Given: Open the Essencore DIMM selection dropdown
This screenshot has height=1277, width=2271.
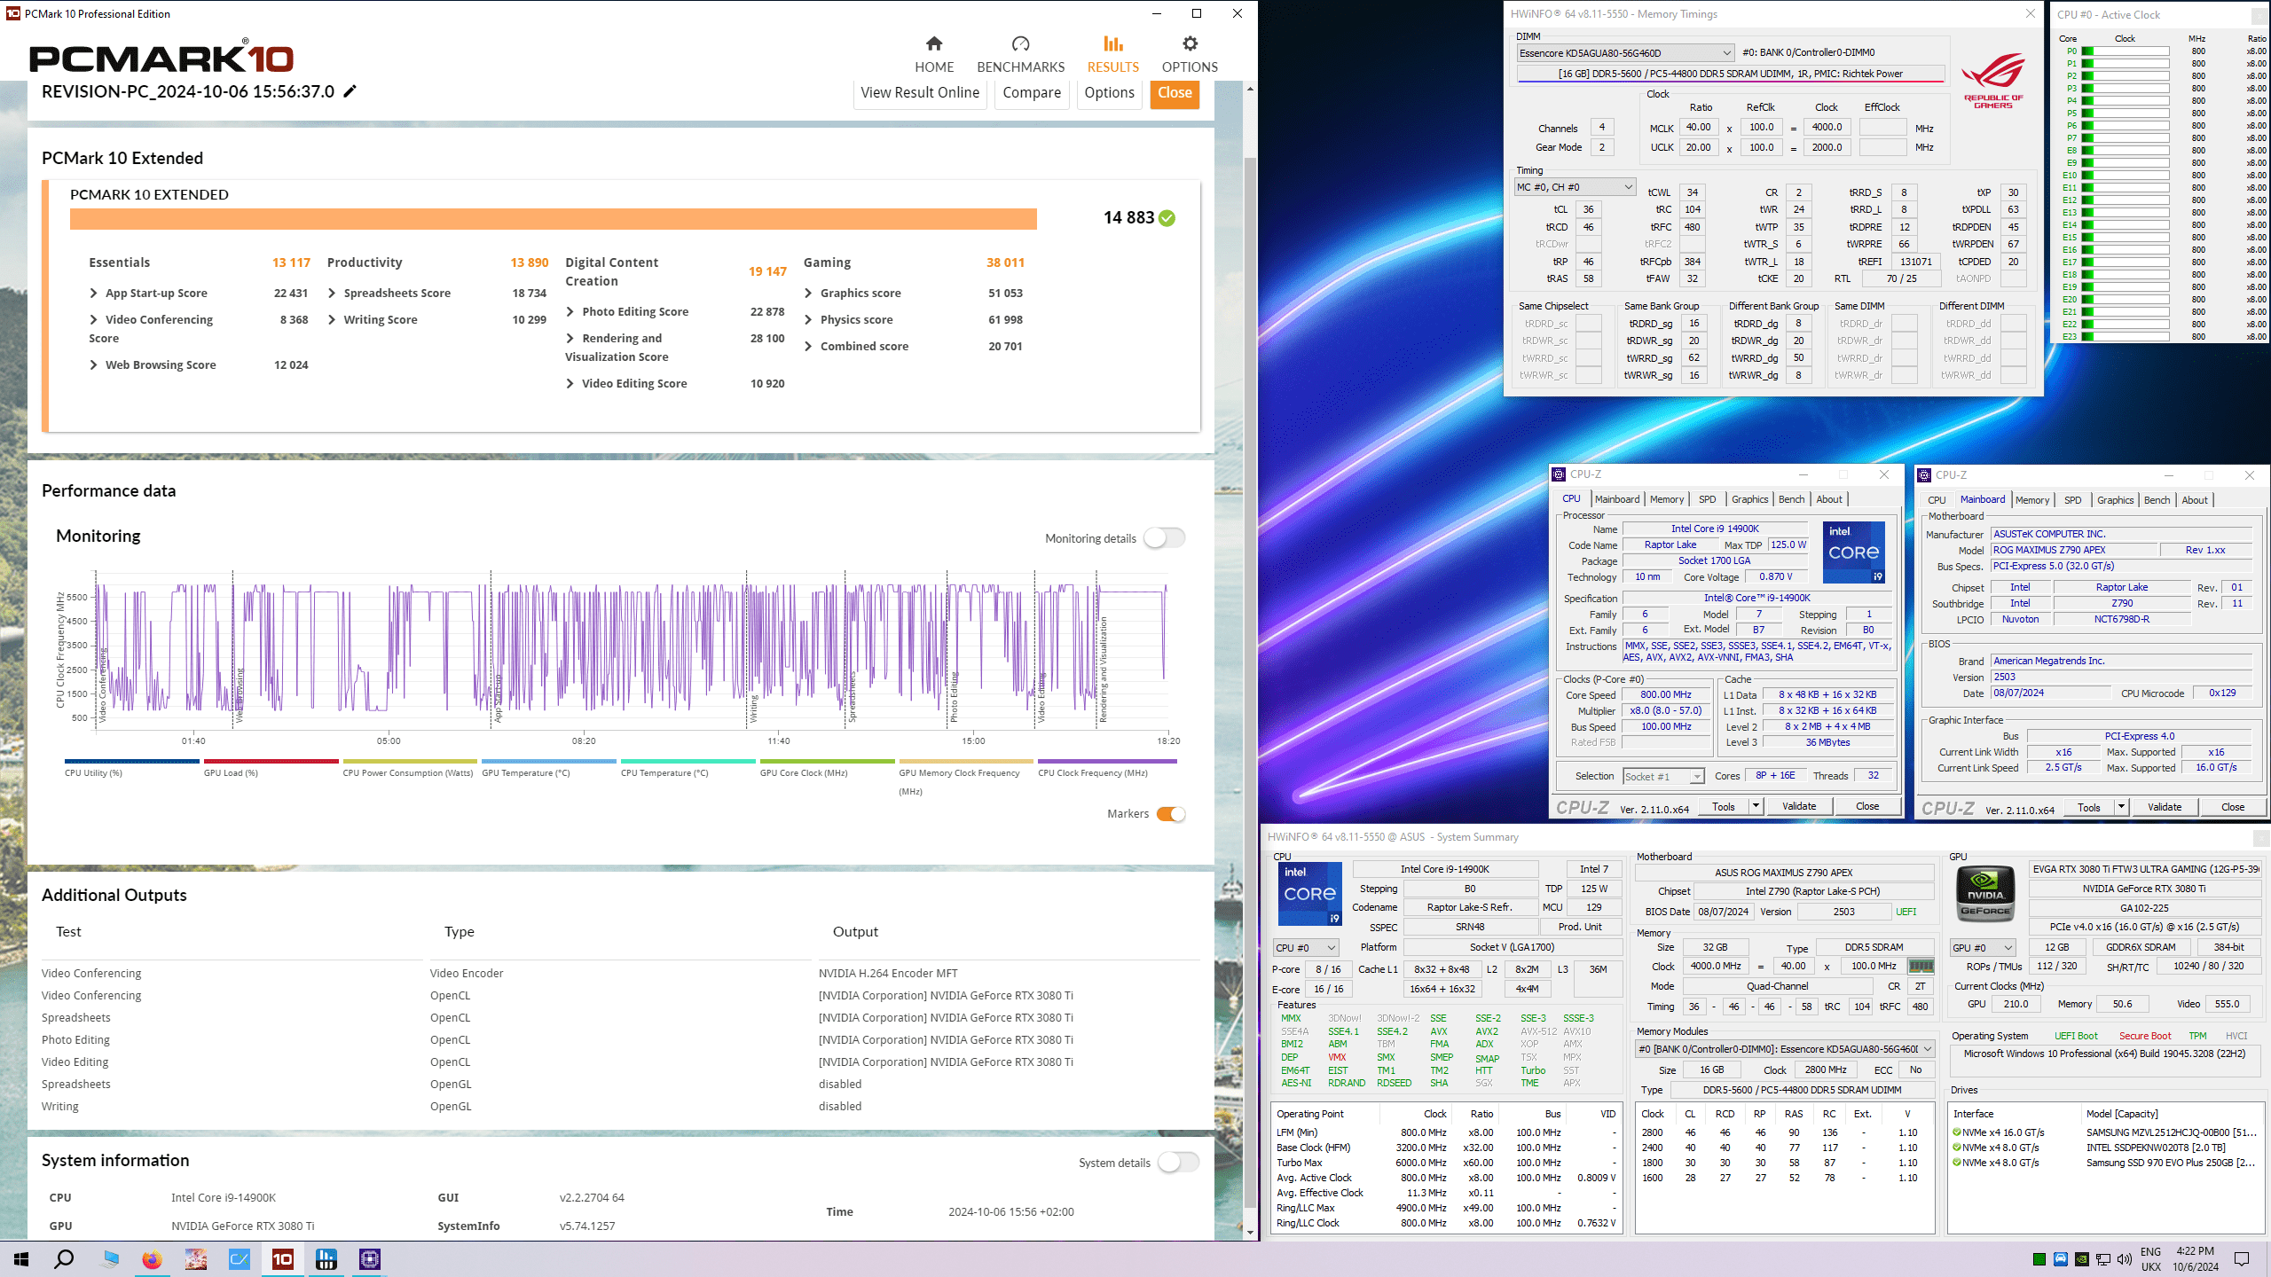Looking at the screenshot, I should (1625, 53).
